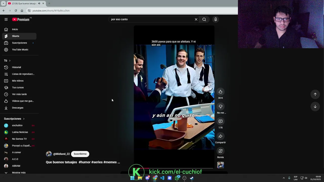Open Ver más tarde list
Image resolution: width=324 pixels, height=182 pixels.
tap(19, 94)
